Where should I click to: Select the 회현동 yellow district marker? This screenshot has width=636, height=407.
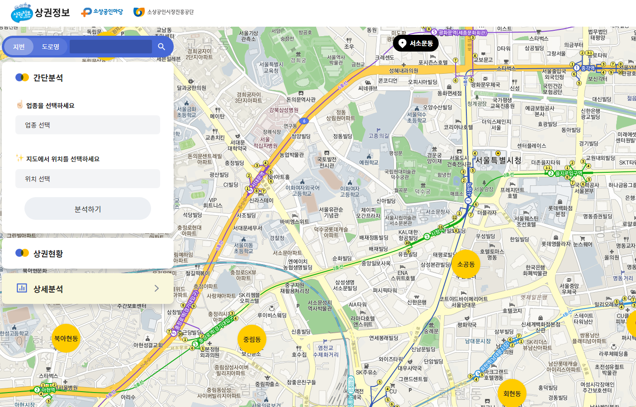pos(512,393)
